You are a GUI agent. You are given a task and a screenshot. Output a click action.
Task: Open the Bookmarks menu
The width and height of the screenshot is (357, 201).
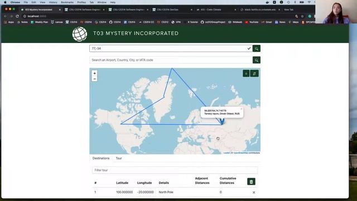pos(67,2)
